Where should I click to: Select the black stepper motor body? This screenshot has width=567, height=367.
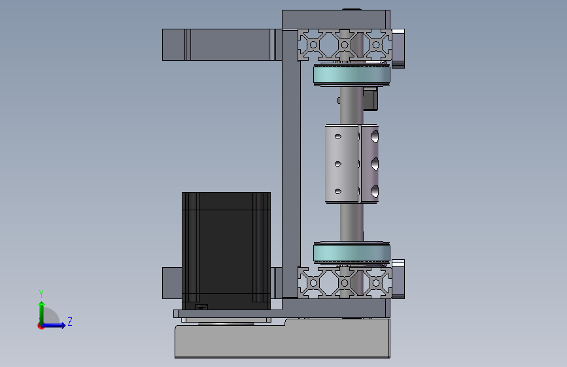(226, 251)
